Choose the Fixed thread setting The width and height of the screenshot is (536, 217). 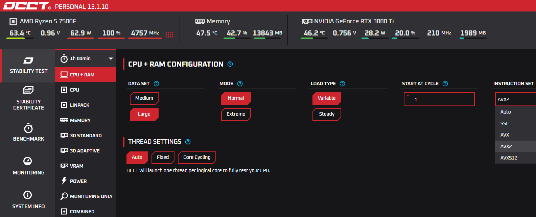tap(163, 158)
